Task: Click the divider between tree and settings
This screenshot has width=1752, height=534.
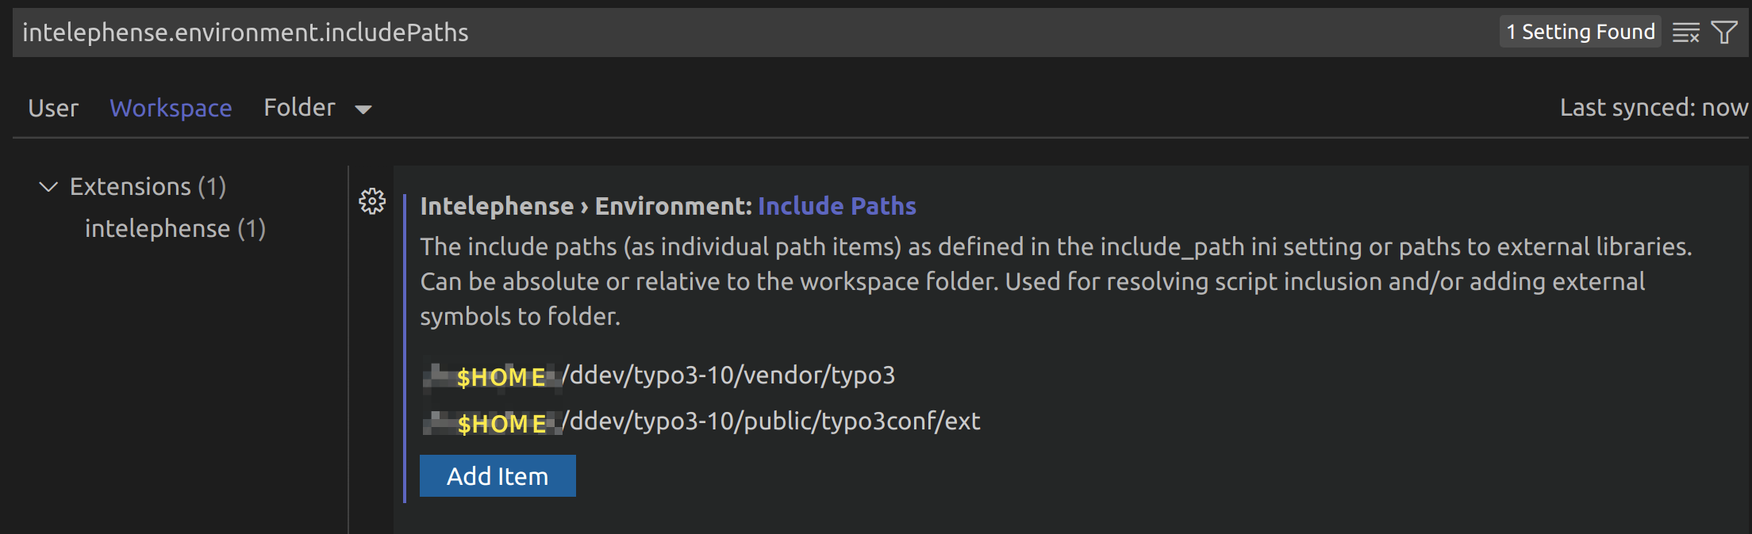Action: [x=348, y=349]
